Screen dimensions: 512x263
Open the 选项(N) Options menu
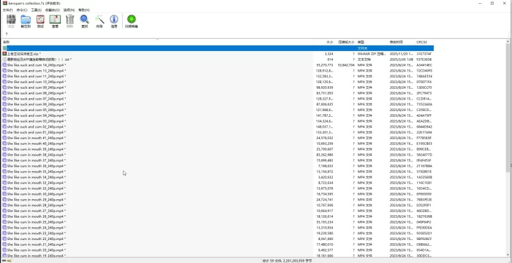point(69,10)
